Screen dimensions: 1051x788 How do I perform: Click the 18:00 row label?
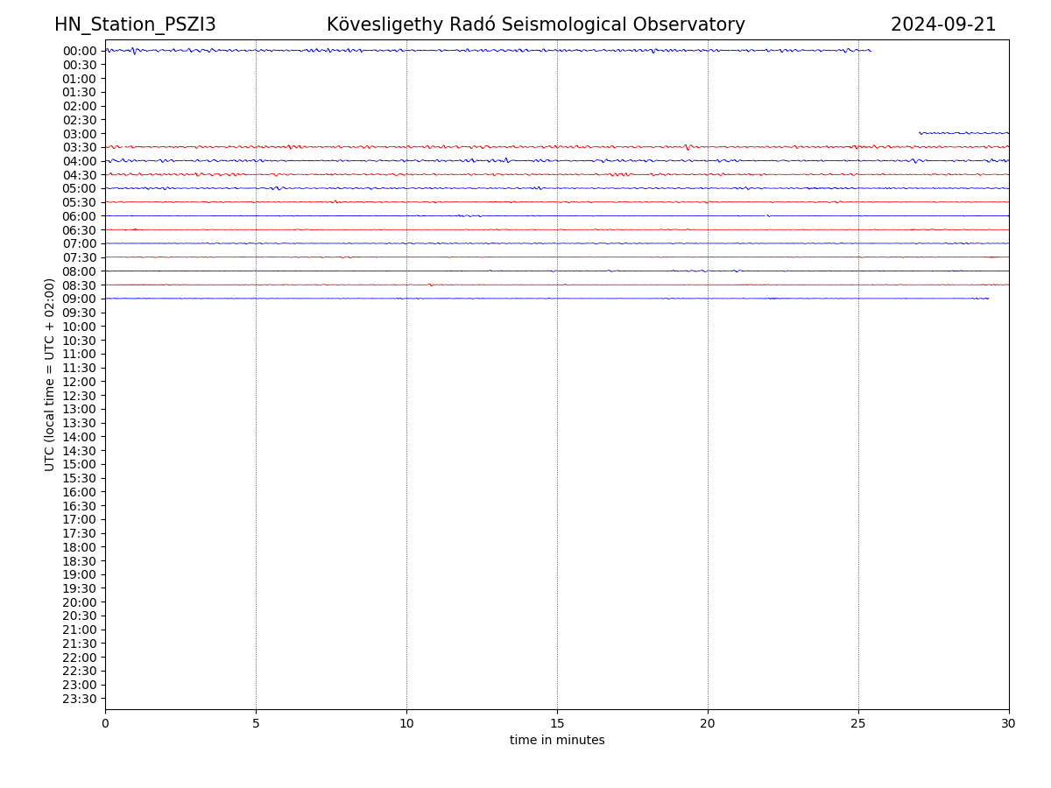point(79,547)
